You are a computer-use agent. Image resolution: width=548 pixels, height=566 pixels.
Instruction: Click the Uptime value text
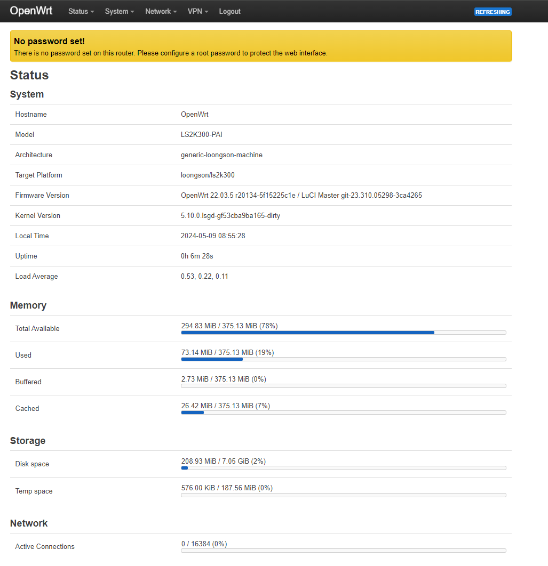(x=197, y=256)
